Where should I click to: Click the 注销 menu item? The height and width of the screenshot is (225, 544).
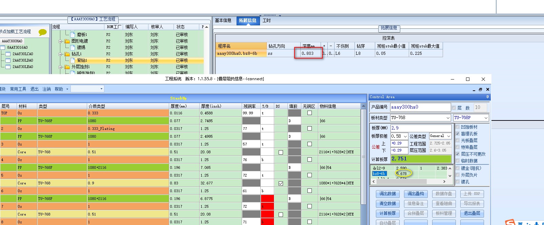pyautogui.click(x=46, y=89)
